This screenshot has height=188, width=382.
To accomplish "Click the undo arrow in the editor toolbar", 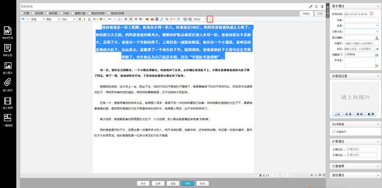I will [23, 19].
